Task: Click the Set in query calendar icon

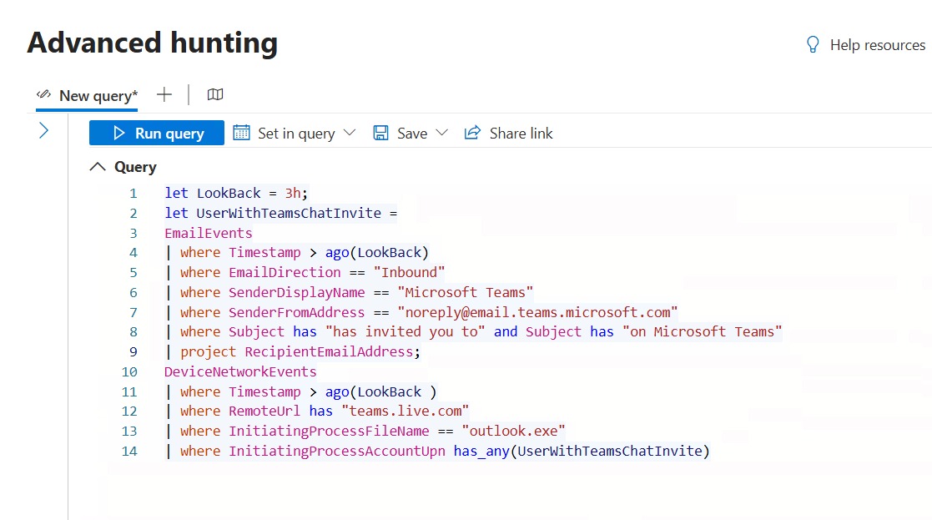Action: click(x=241, y=133)
